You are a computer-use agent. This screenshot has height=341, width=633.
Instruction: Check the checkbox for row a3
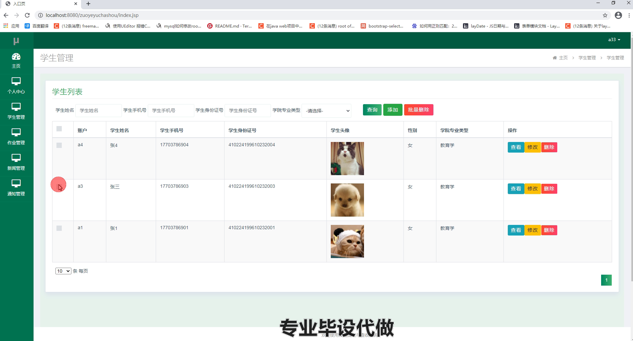pyautogui.click(x=59, y=187)
